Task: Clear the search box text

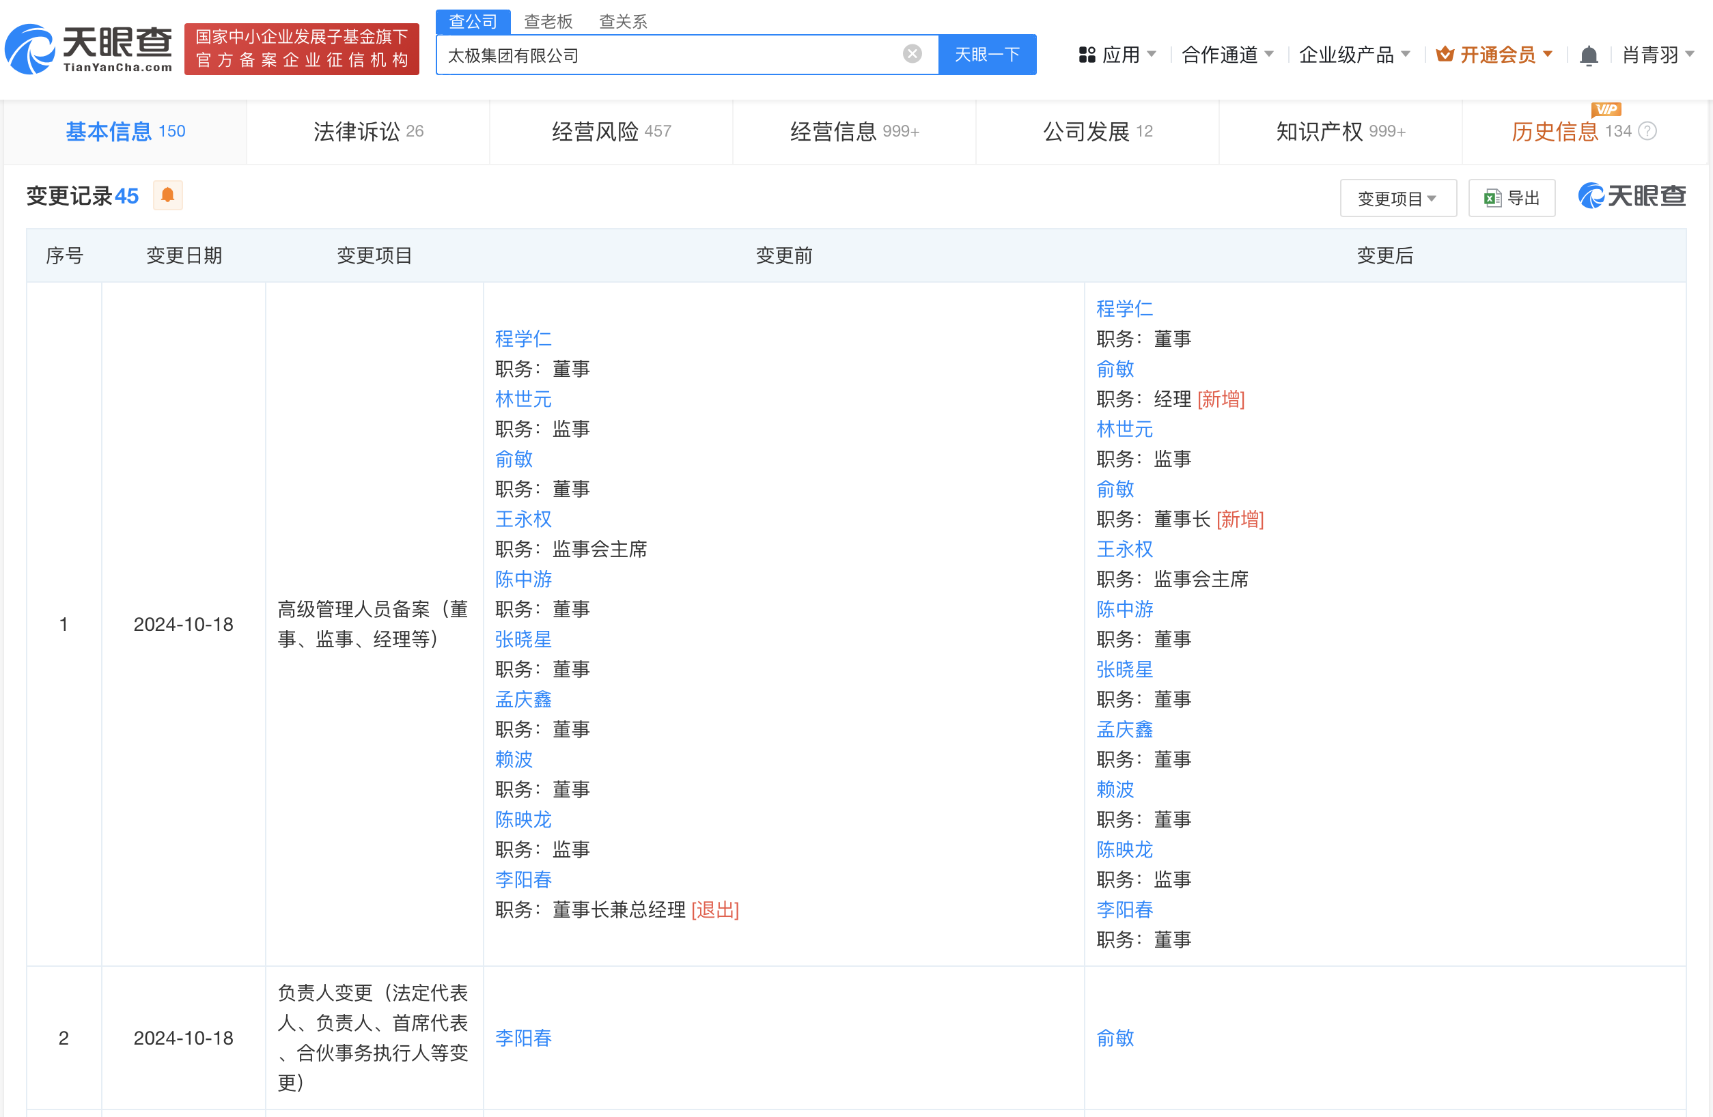Action: 912,54
